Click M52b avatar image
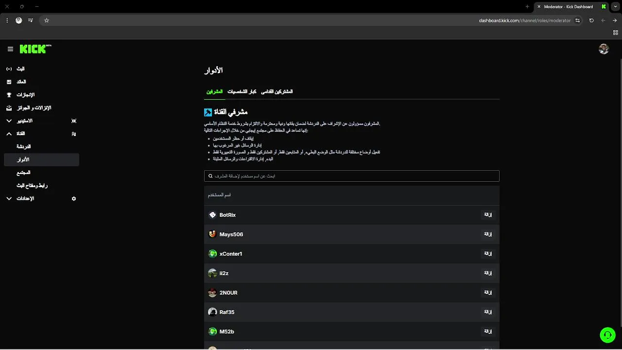 [212, 332]
